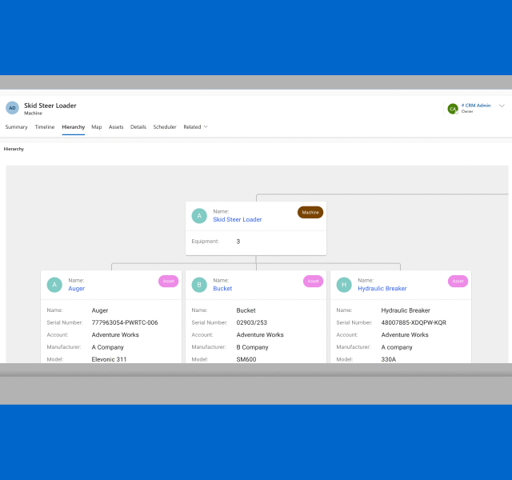Click the CRM Admin owner avatar

pyautogui.click(x=453, y=108)
